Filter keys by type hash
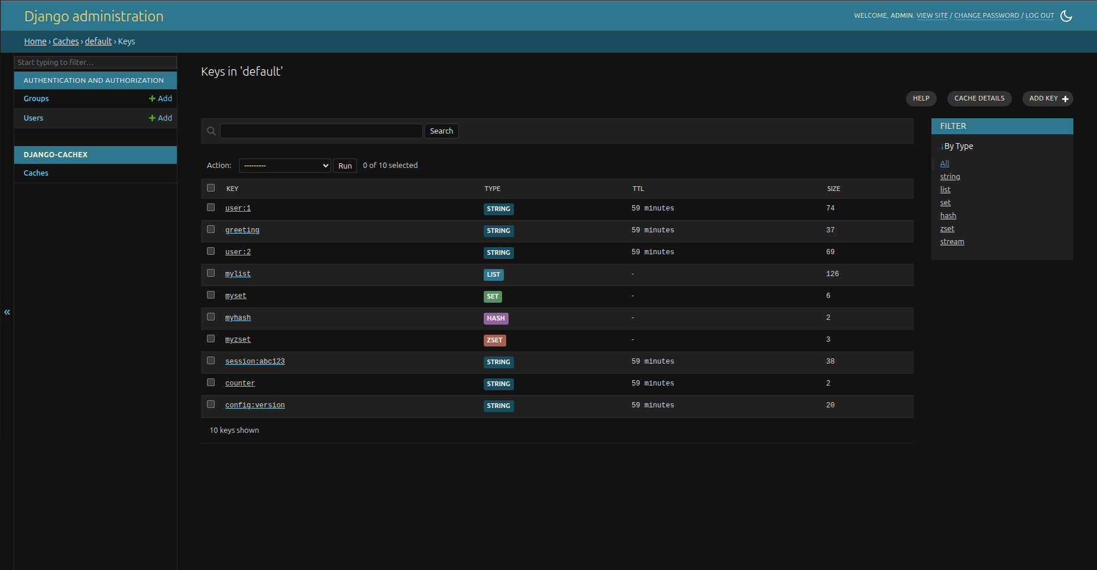This screenshot has width=1097, height=570. coord(948,216)
